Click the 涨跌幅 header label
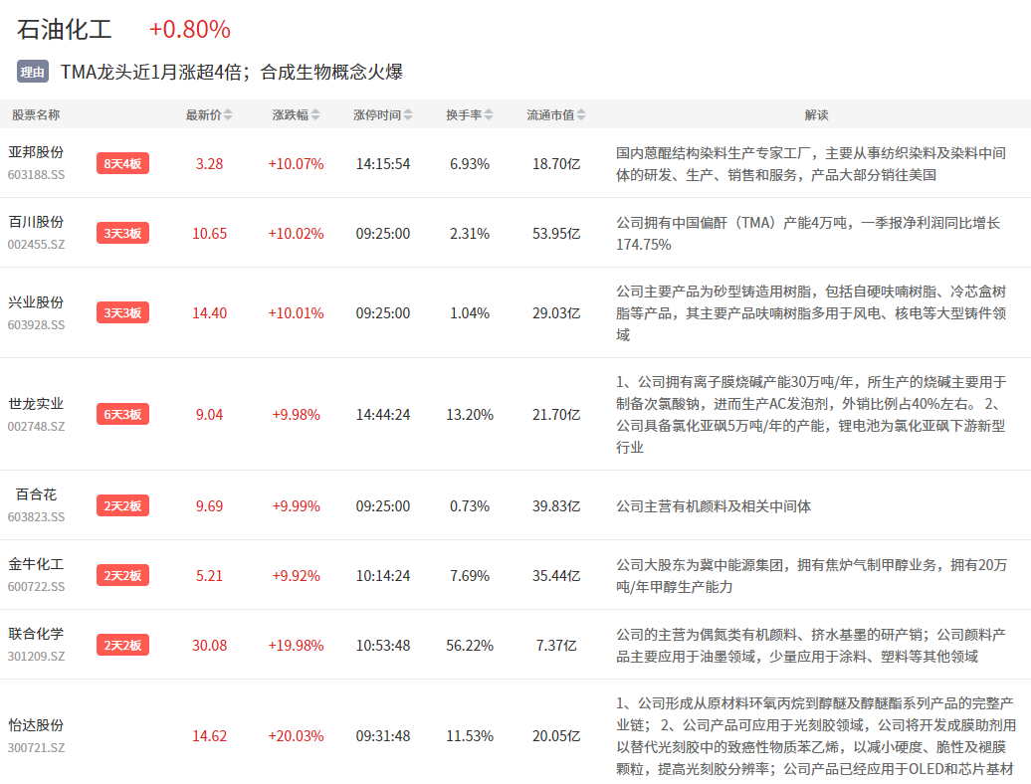The image size is (1031, 784). coord(291,115)
